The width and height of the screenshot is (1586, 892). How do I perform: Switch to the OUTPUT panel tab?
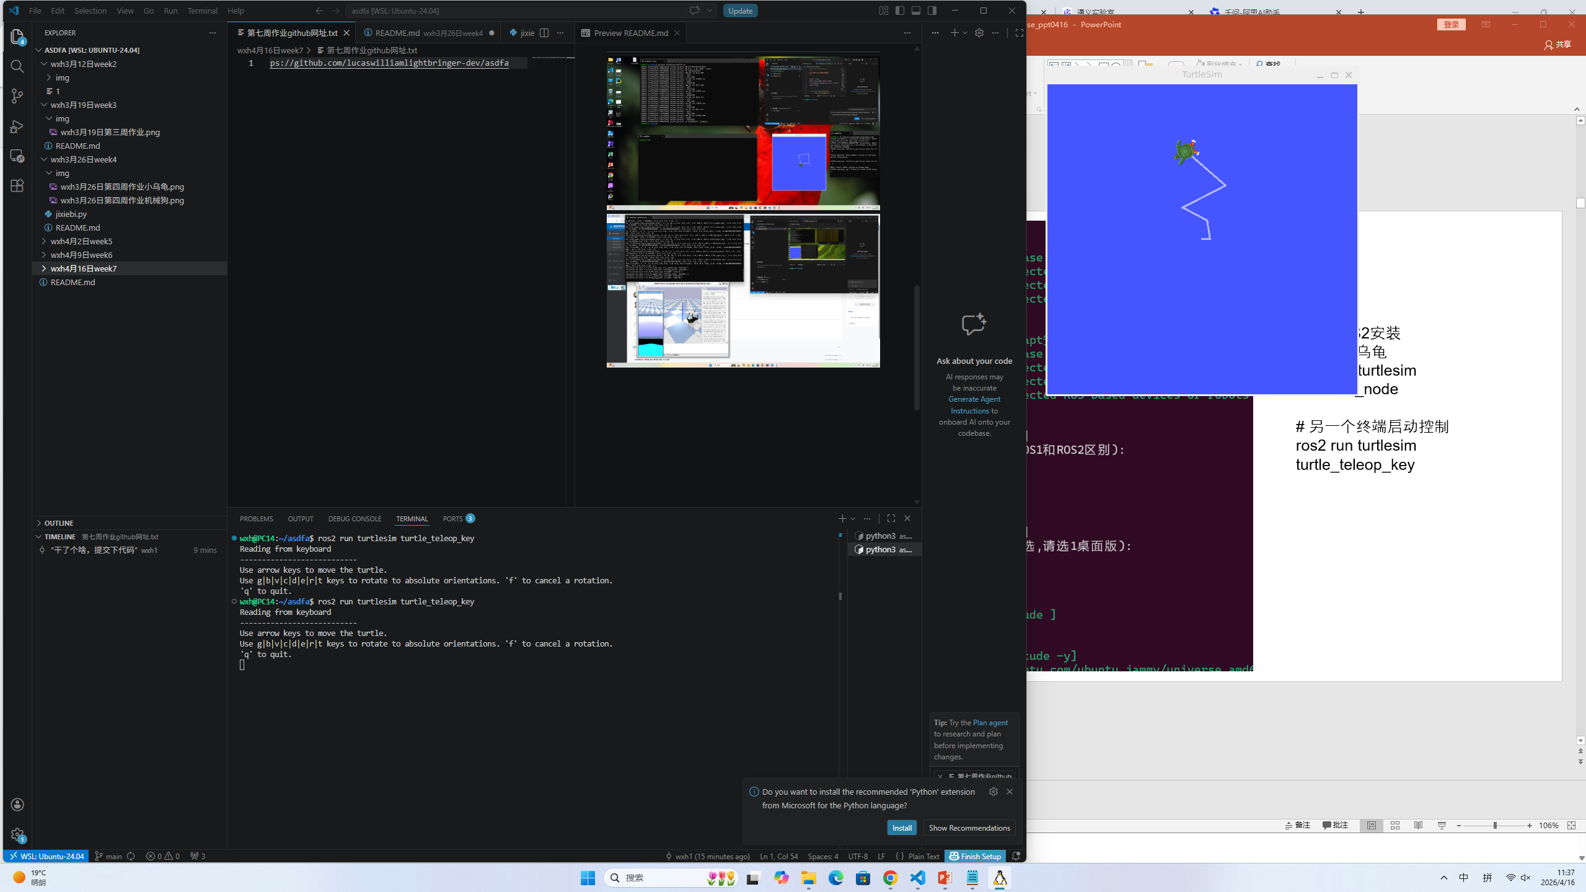301,519
